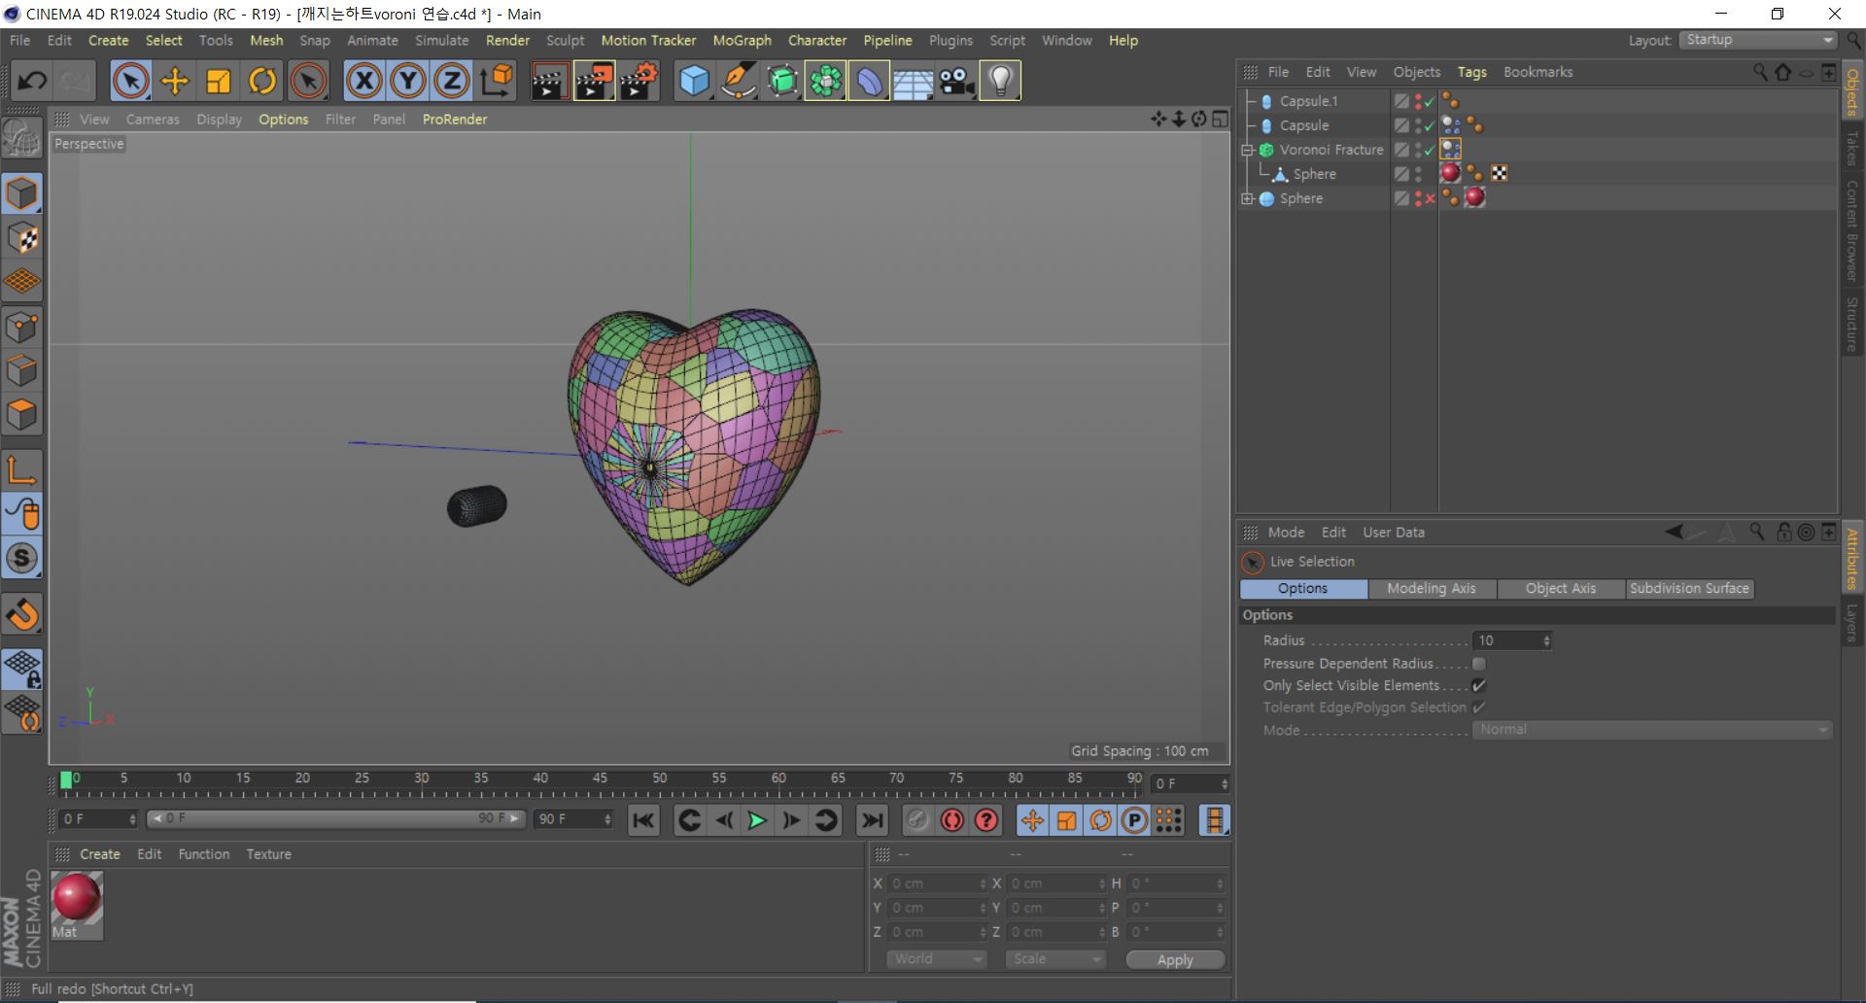Image resolution: width=1866 pixels, height=1003 pixels.
Task: Toggle Capsule visibility dots
Action: point(1419,125)
